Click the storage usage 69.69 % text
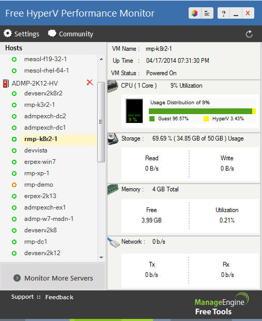The image size is (262, 321). pos(198,138)
